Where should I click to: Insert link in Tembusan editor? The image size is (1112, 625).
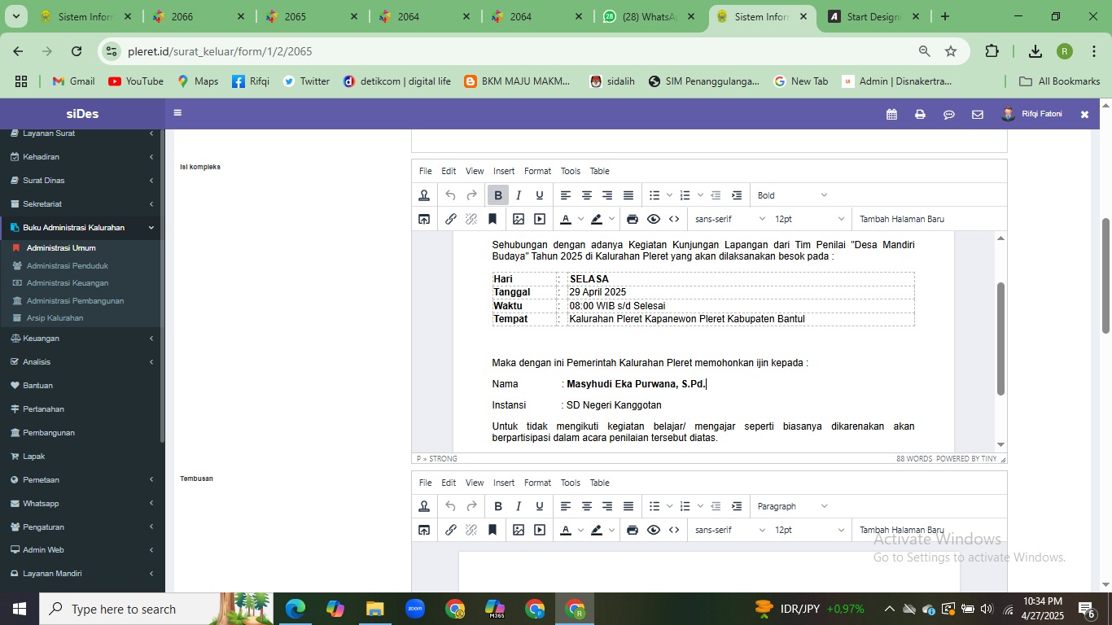[451, 530]
